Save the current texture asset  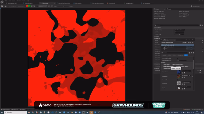[2, 6]
